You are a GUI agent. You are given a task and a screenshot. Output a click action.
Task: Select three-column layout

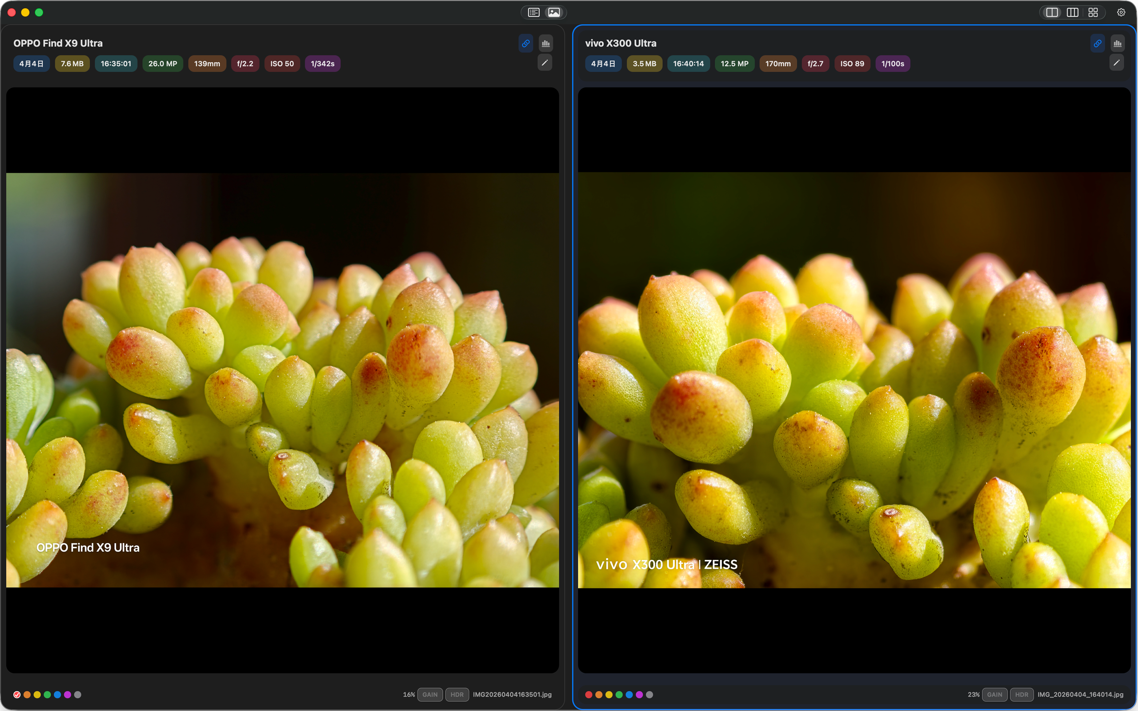pos(1073,12)
